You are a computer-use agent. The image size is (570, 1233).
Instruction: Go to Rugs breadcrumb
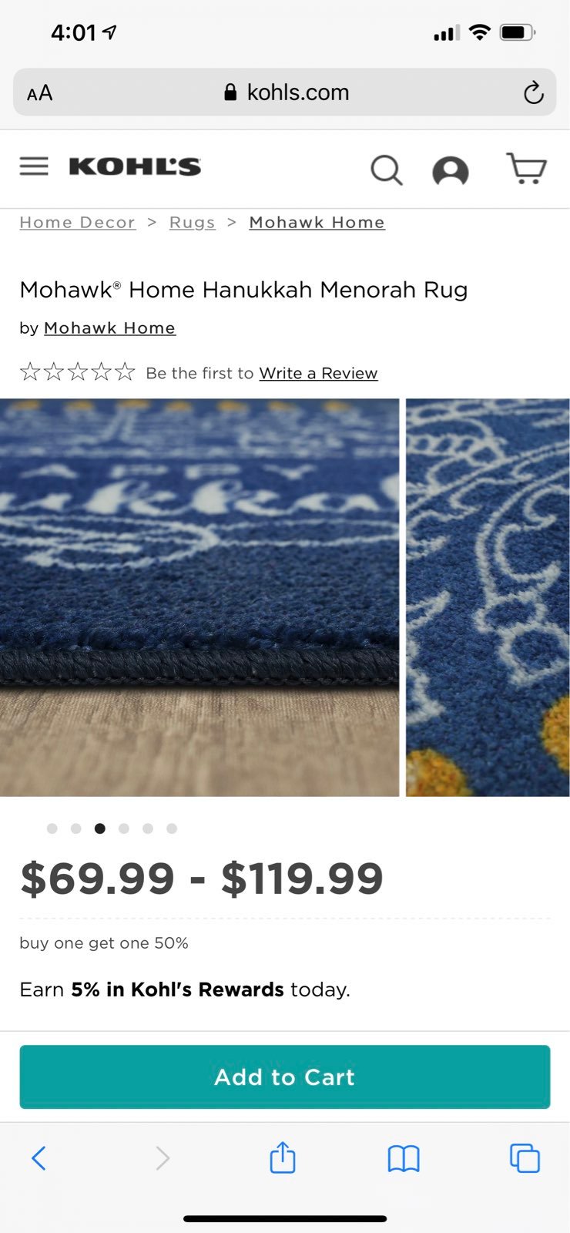(192, 223)
